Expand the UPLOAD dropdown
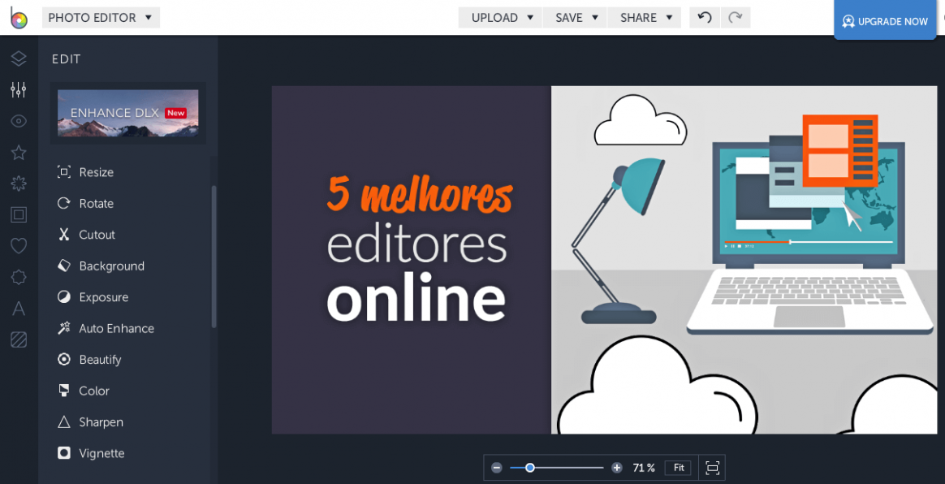Viewport: 945px width, 484px height. (x=499, y=17)
